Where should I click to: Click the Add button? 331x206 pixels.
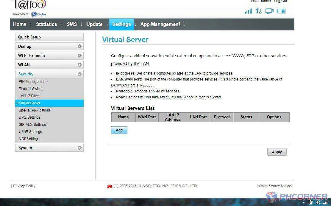click(119, 130)
